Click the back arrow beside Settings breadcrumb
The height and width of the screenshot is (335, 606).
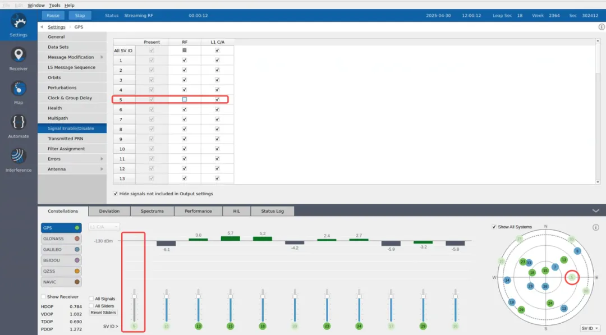42,27
